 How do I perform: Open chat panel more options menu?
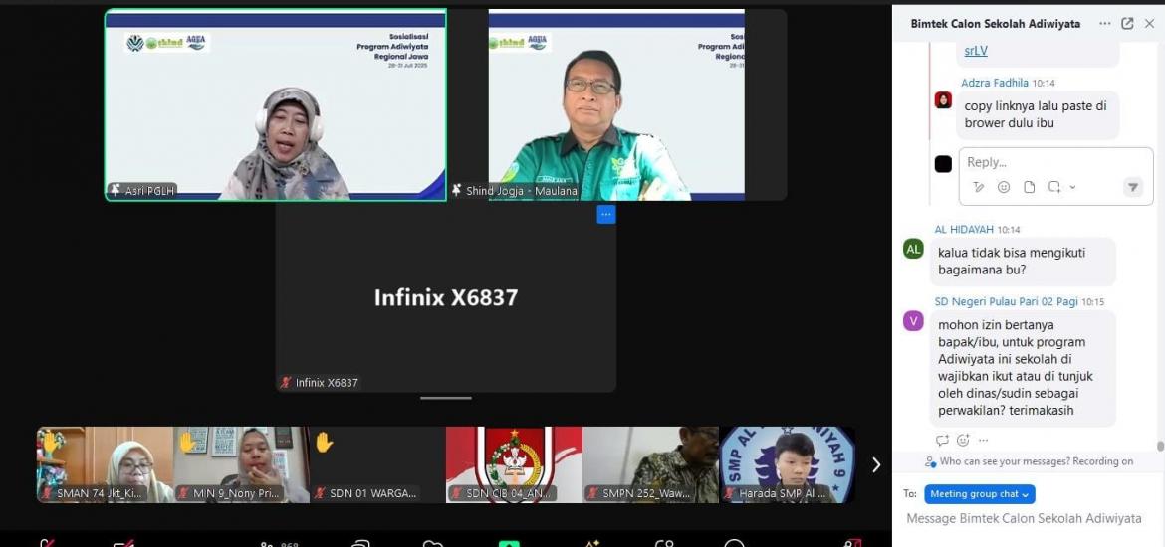click(1104, 24)
